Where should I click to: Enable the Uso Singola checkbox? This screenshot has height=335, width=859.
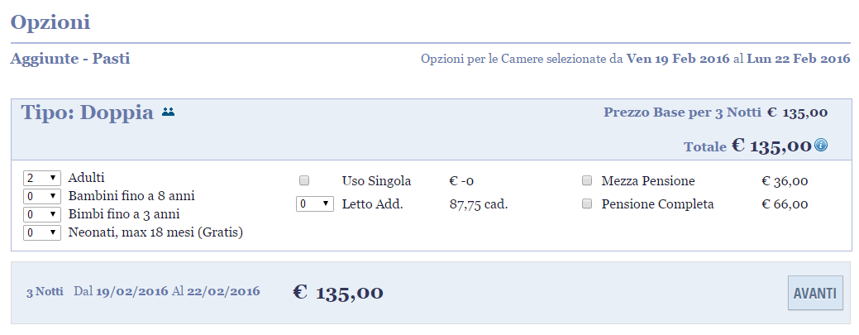point(304,180)
